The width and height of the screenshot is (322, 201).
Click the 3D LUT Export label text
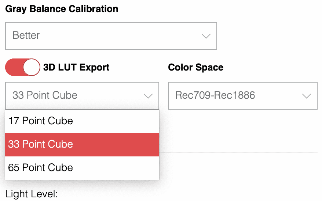[x=76, y=68]
